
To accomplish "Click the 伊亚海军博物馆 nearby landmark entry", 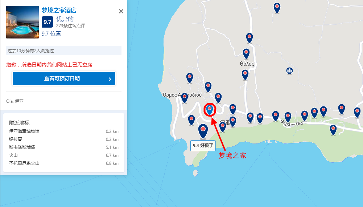I will pos(24,131).
